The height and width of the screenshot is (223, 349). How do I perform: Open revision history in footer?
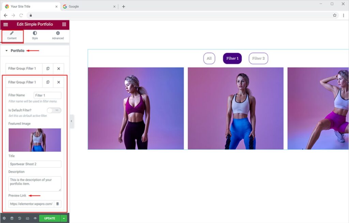click(x=19, y=218)
